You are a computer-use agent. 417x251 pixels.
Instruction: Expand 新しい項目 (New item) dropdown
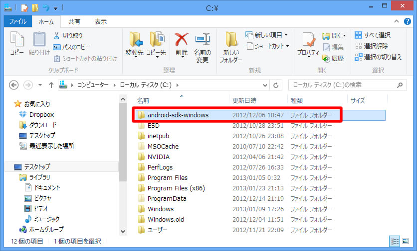286,35
